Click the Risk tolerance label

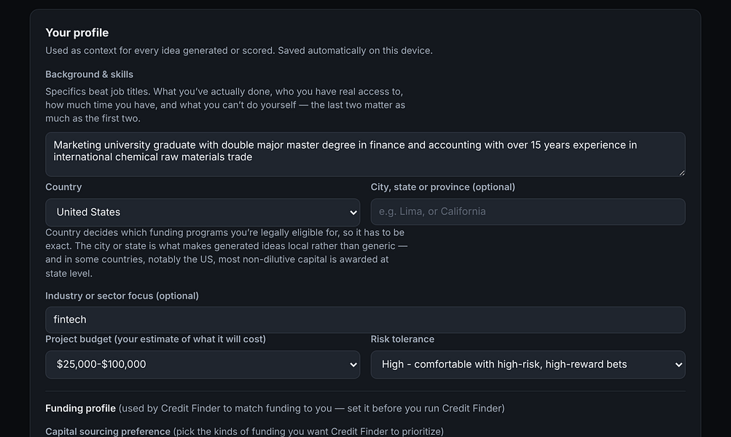(x=402, y=339)
